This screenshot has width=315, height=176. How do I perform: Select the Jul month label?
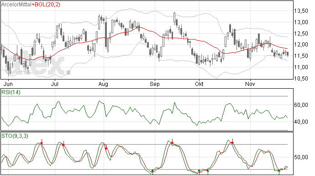pos(55,84)
